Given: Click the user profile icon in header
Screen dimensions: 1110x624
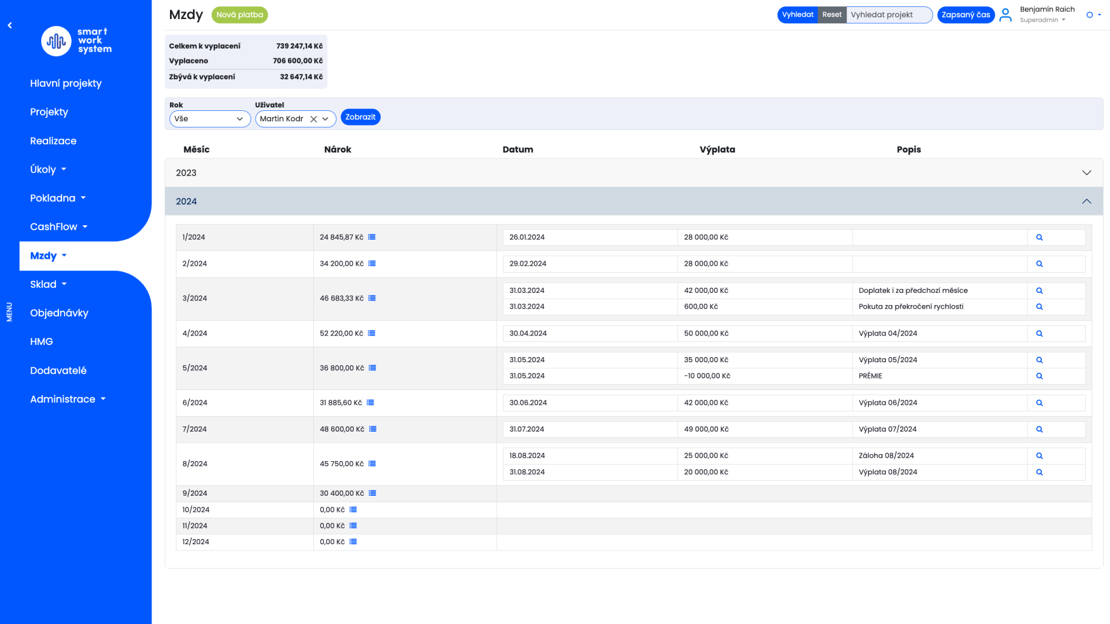Looking at the screenshot, I should tap(1005, 15).
